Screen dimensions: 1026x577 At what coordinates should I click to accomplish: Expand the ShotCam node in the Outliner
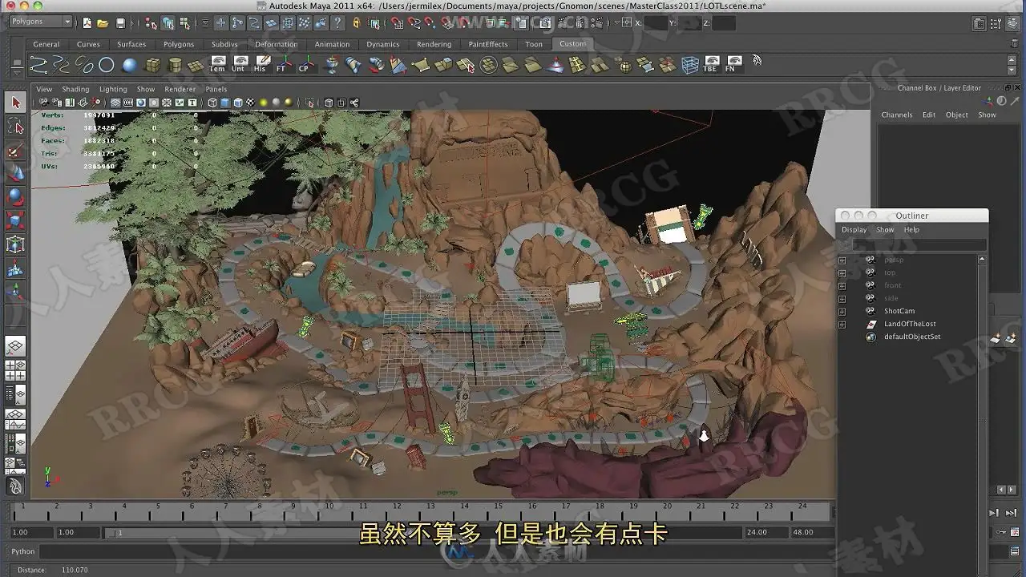pos(842,312)
